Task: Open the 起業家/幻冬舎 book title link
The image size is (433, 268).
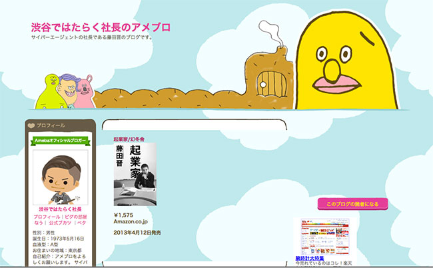Action: (x=129, y=139)
